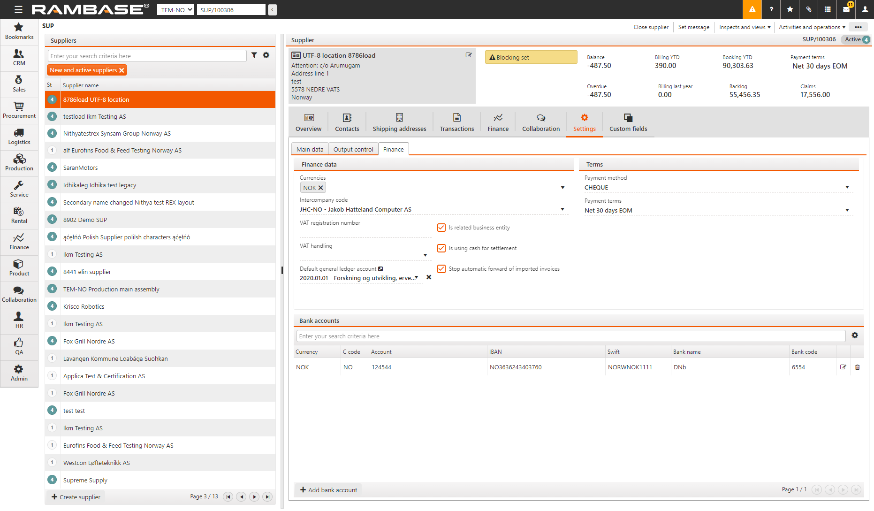
Task: Click Create supplier button
Action: (76, 497)
